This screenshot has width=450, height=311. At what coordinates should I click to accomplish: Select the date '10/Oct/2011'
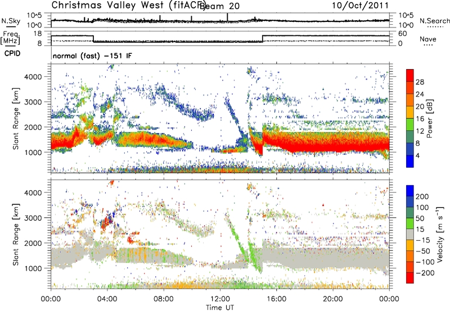[360, 6]
